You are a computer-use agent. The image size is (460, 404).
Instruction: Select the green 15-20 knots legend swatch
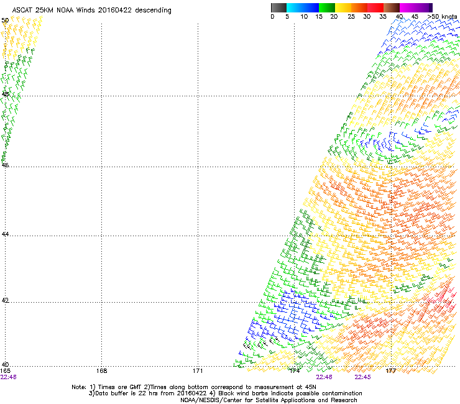point(327,7)
